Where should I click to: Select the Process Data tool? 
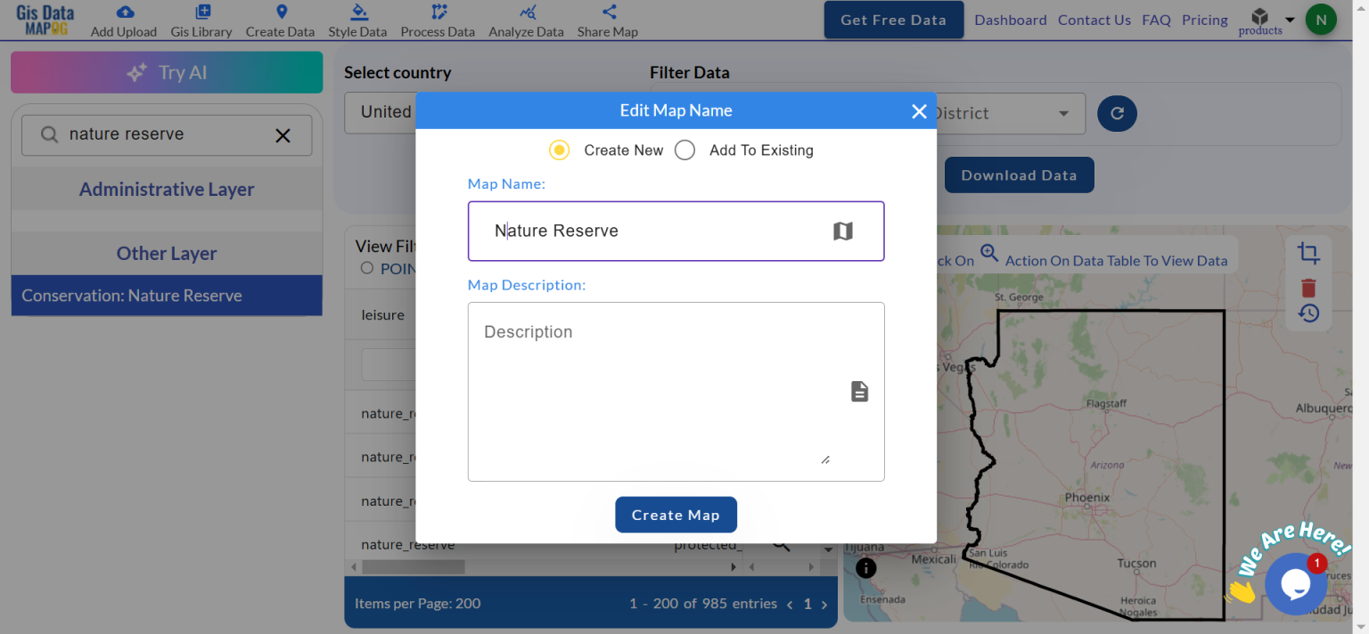tap(438, 20)
